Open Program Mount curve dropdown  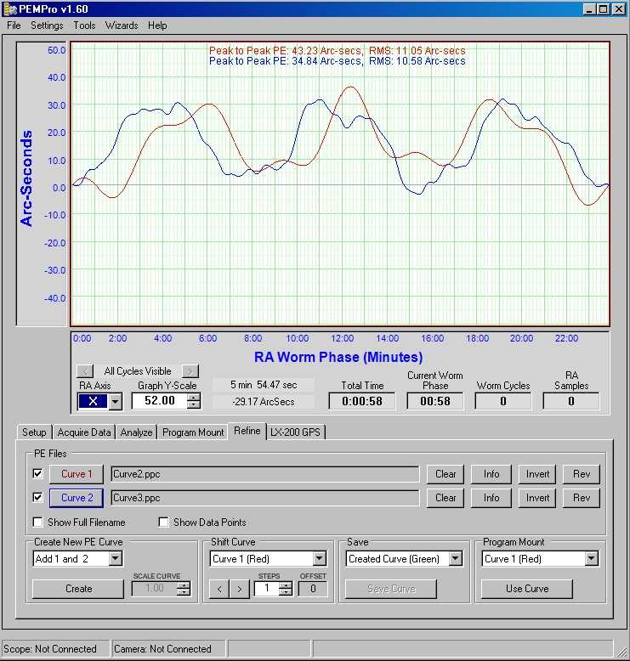pyautogui.click(x=592, y=558)
